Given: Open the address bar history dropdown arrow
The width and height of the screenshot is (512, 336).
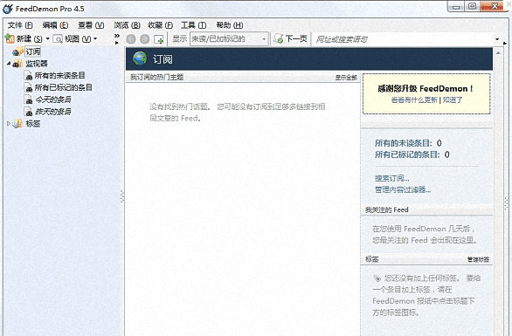Looking at the screenshot, I should coord(497,39).
